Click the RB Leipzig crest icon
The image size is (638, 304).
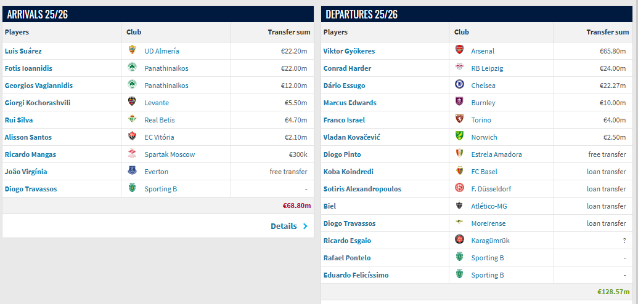(x=459, y=68)
